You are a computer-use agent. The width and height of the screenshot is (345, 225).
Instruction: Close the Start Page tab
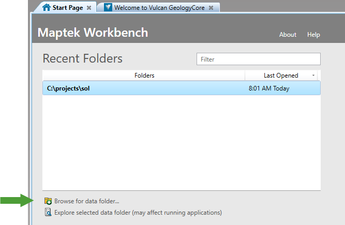(89, 8)
